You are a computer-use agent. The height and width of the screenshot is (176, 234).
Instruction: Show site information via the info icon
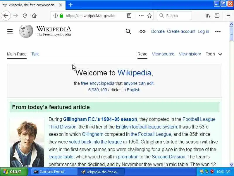click(x=55, y=16)
